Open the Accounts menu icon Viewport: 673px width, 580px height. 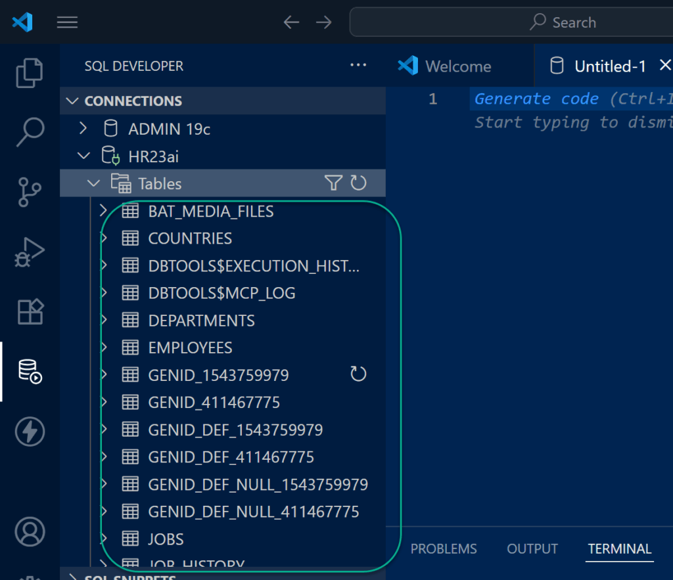30,531
